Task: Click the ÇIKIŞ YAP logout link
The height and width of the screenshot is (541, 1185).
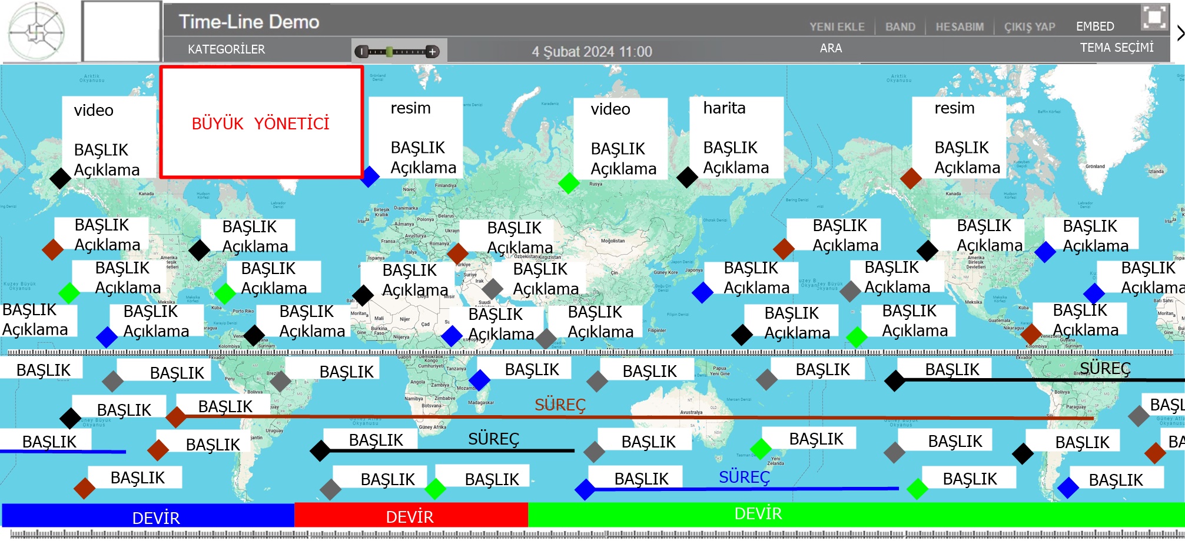Action: click(x=1029, y=27)
